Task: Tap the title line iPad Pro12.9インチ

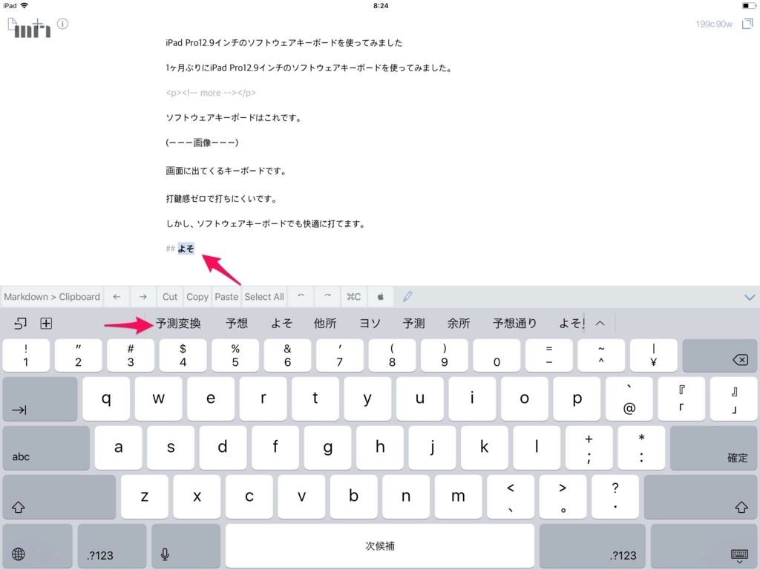Action: [x=284, y=42]
